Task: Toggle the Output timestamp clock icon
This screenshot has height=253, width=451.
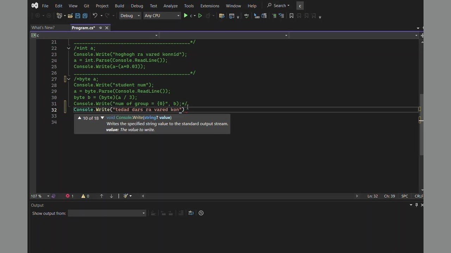Action: [201, 213]
